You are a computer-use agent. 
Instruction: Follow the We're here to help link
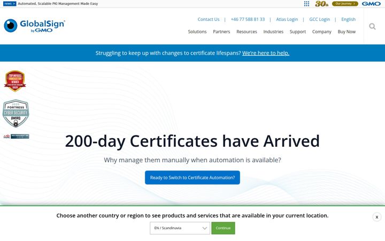(x=266, y=53)
